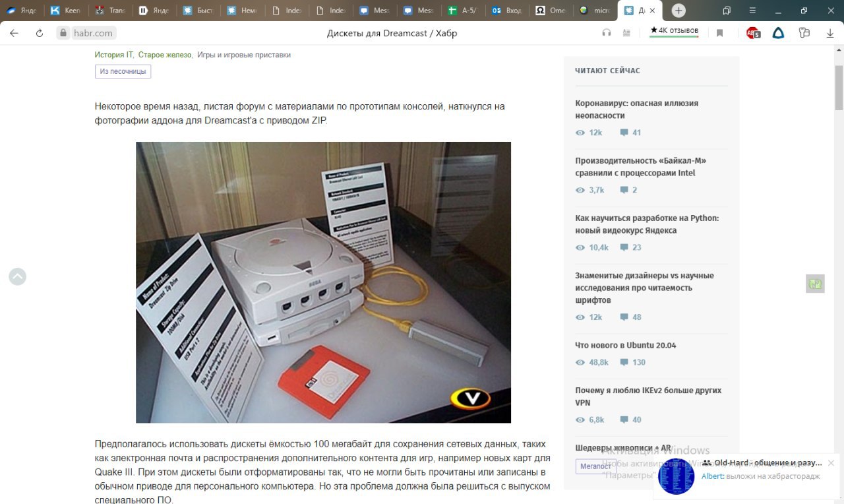Image resolution: width=844 pixels, height=504 pixels.
Task: Click the page vertical scrollbar thumb
Action: 839,88
